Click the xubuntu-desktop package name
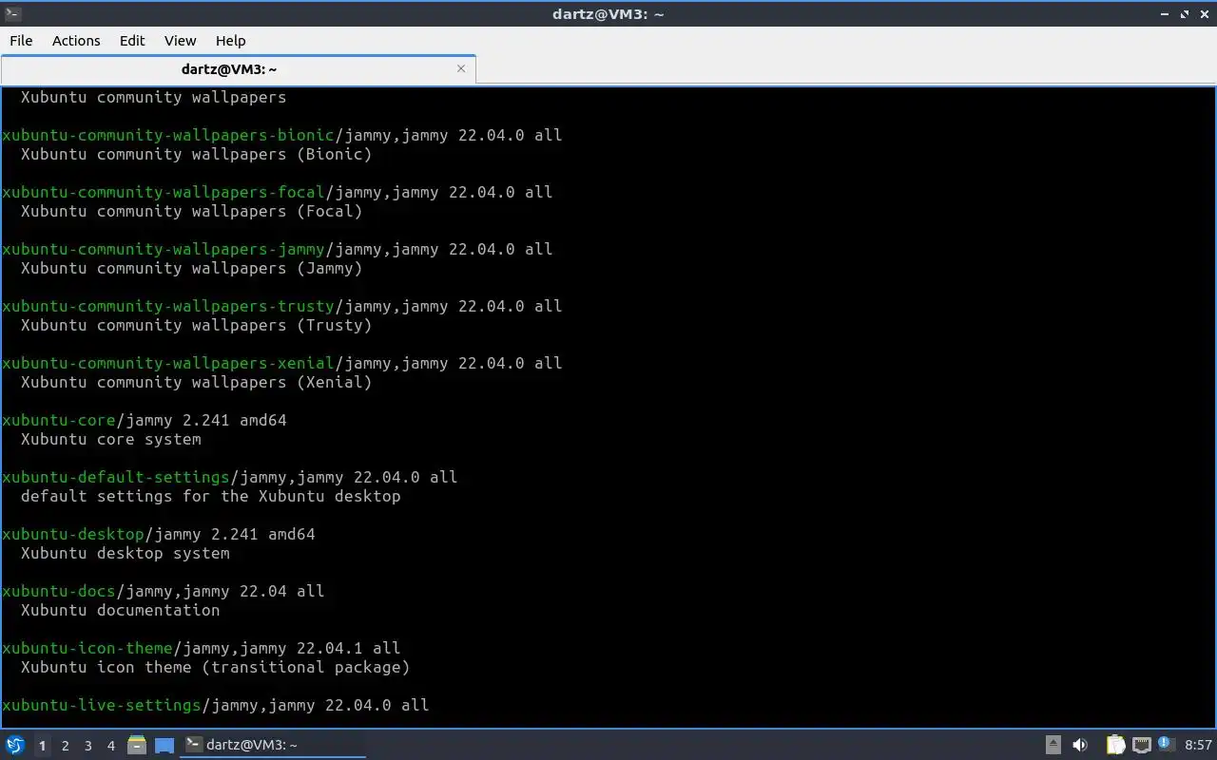Image resolution: width=1217 pixels, height=760 pixels. coord(73,534)
